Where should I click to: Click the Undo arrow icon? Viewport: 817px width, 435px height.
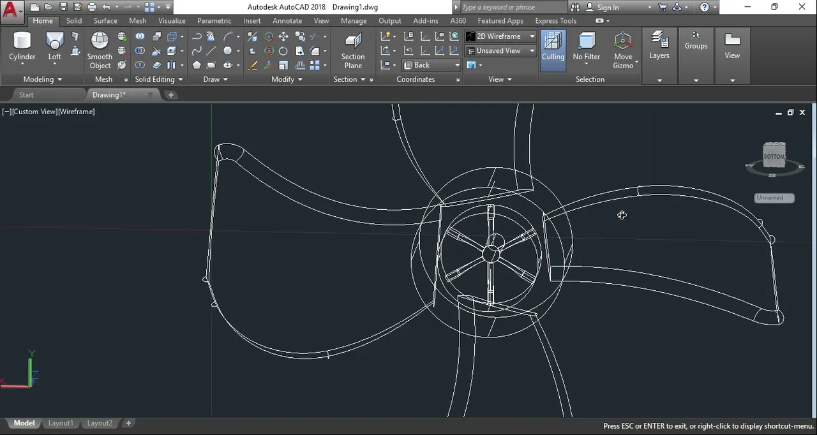click(107, 7)
